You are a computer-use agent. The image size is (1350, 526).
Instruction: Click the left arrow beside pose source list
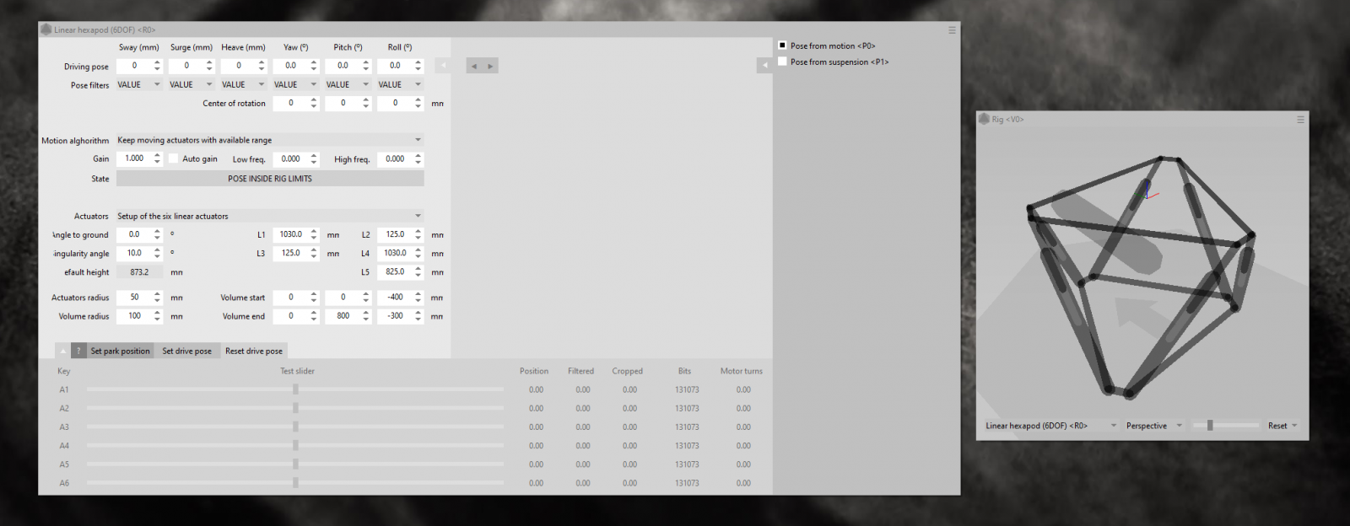pos(764,65)
